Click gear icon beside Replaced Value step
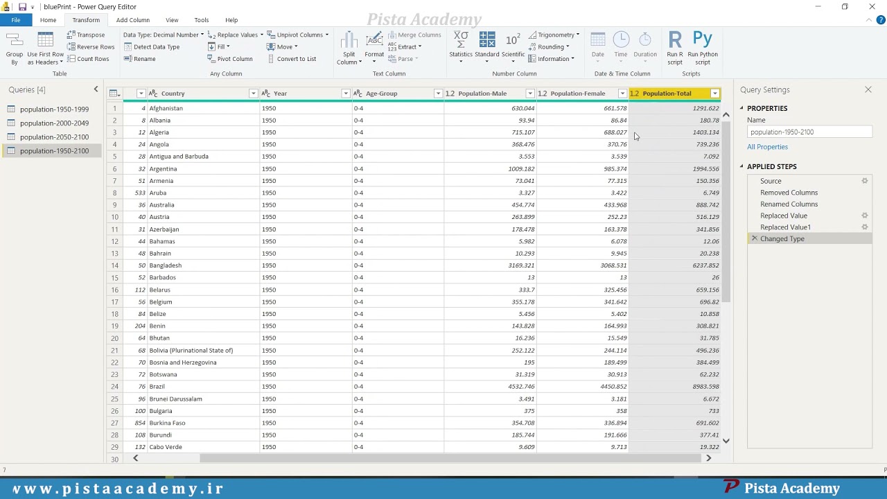This screenshot has height=499, width=887. click(x=865, y=216)
